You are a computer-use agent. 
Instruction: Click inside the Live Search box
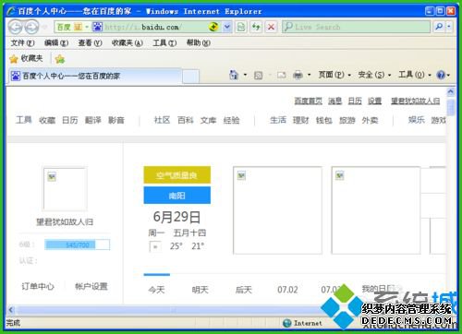pyautogui.click(x=356, y=27)
